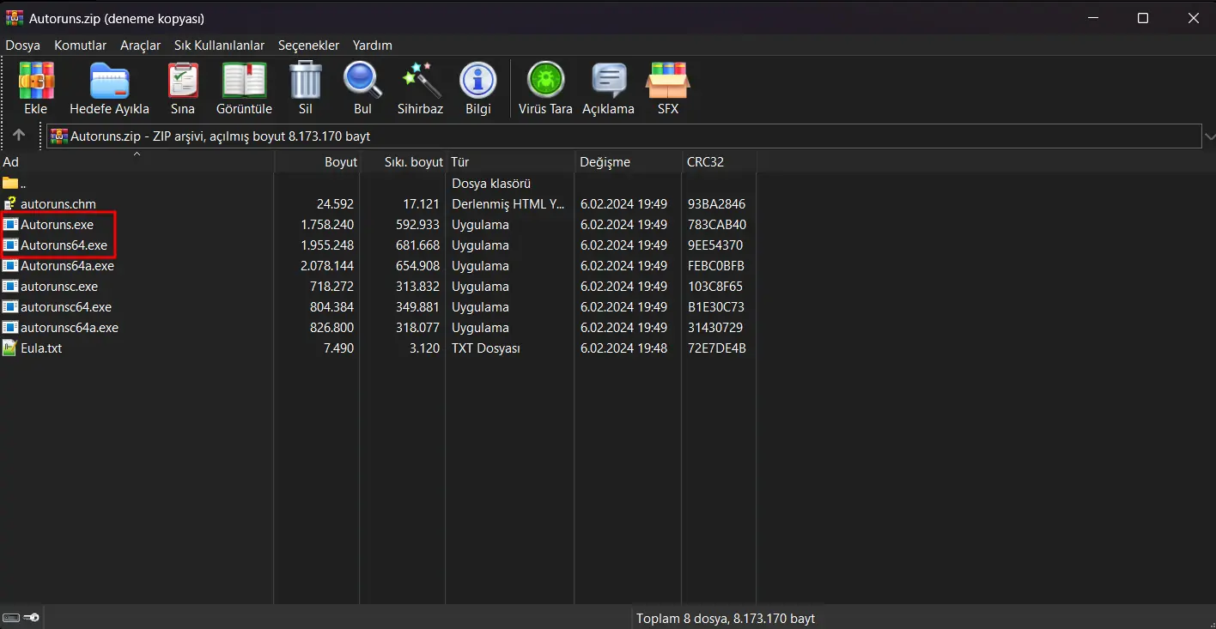Sort by the CRC32 column header
Screen dimensions: 1216x629
coord(720,162)
